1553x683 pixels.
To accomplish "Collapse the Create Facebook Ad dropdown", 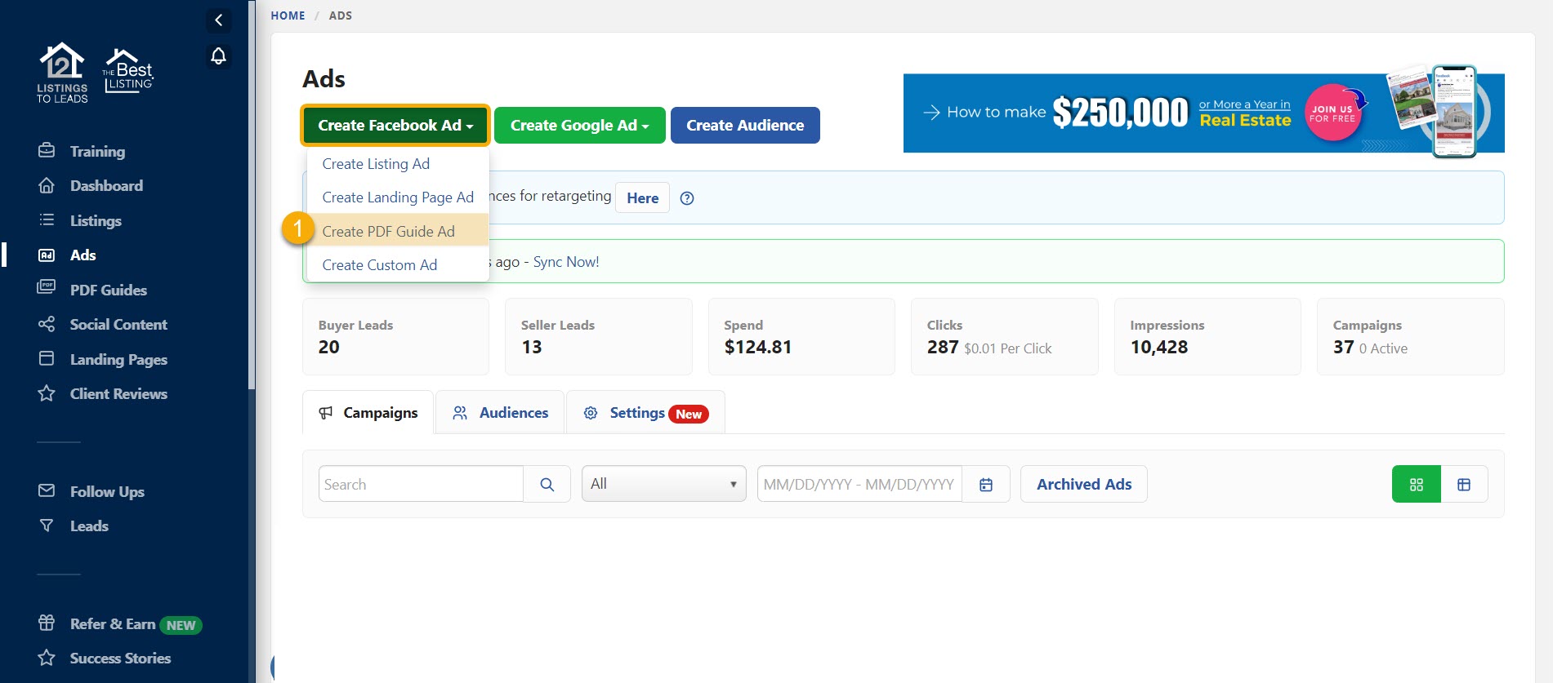I will coord(395,126).
